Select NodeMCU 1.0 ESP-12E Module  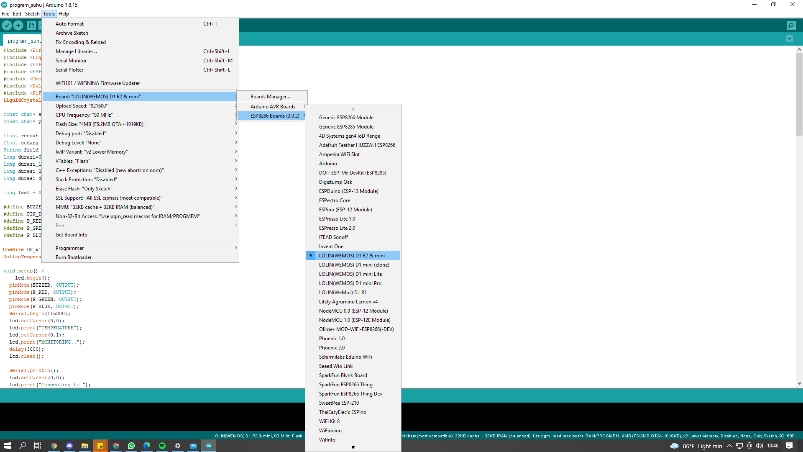354,320
